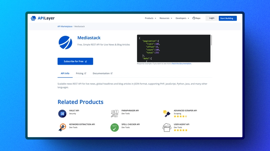Click the Scalable news REST API description
The height and width of the screenshot is (151, 270).
132,86
